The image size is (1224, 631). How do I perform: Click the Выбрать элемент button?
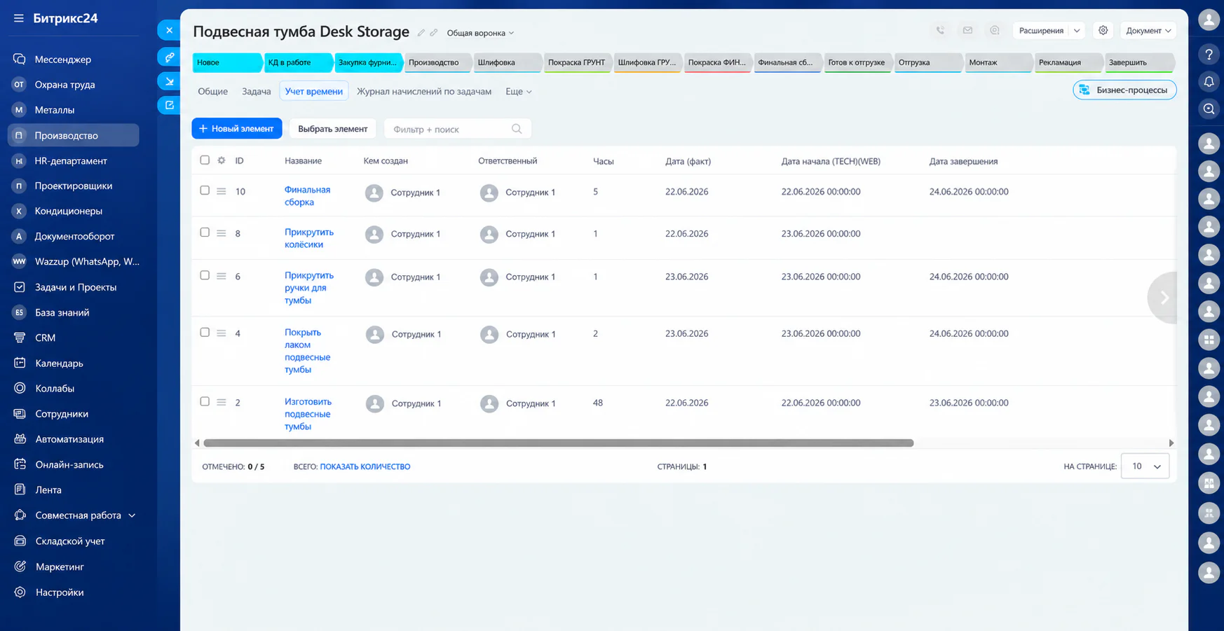click(x=332, y=129)
